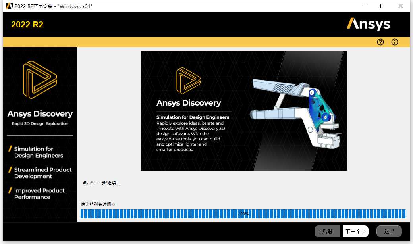
Task: Click the 'Rapid 3D Design Exploration' tagline
Action: click(40, 123)
